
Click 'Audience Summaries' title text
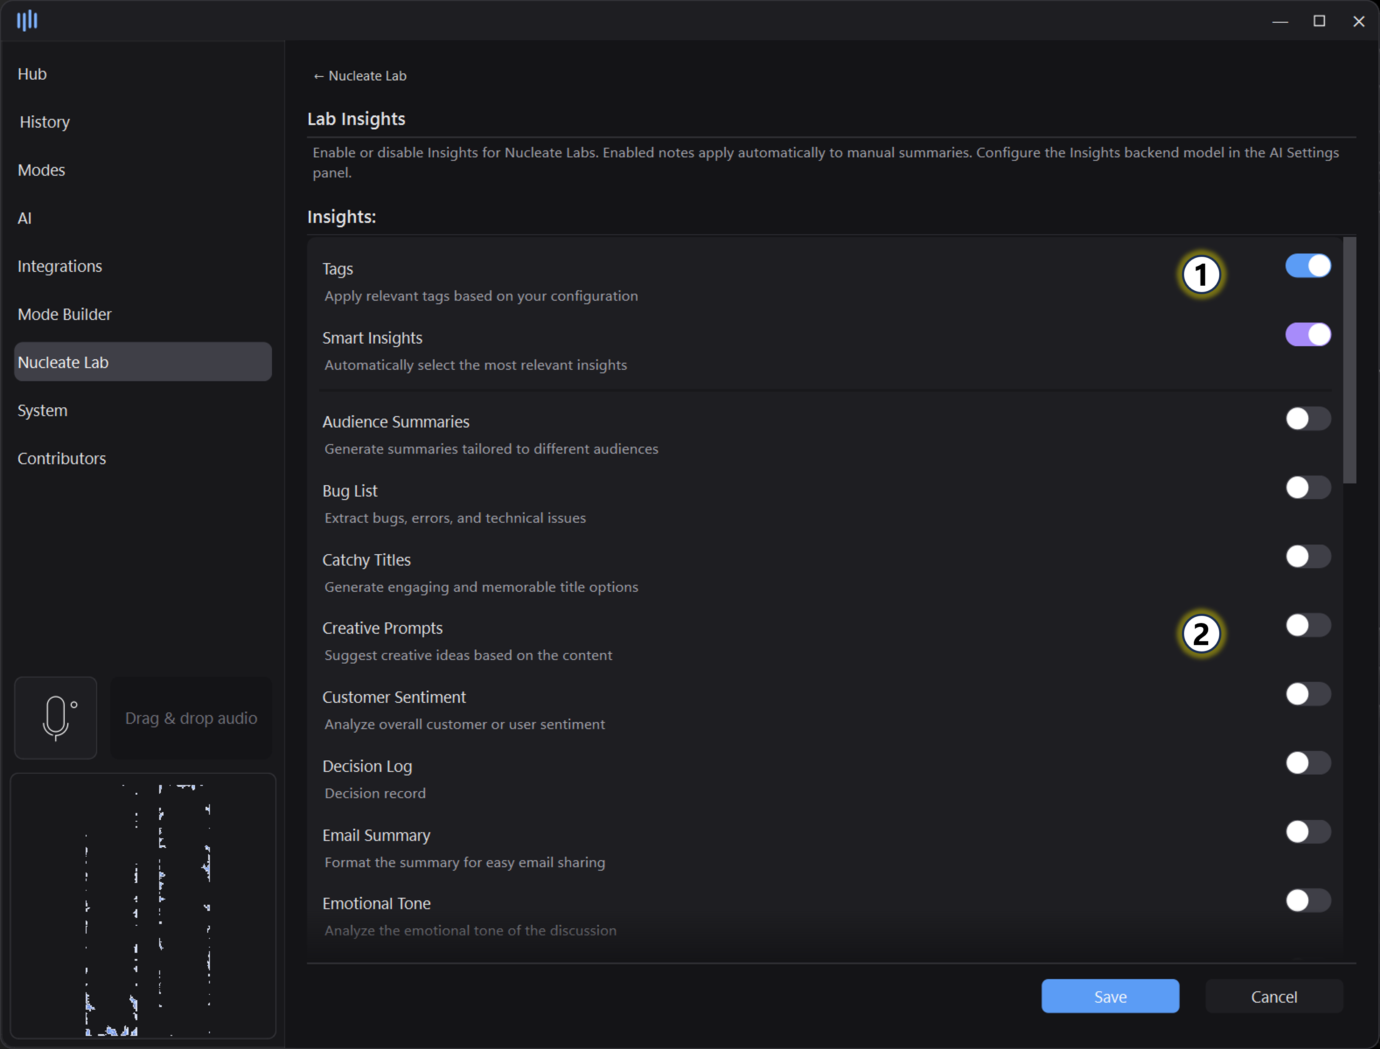(x=395, y=421)
